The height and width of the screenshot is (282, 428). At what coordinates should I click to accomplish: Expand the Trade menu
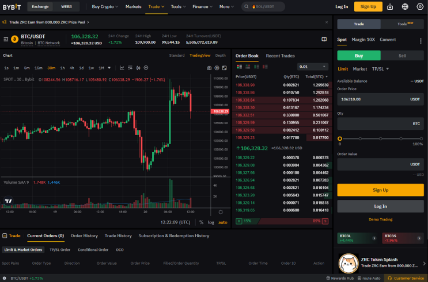(x=157, y=6)
